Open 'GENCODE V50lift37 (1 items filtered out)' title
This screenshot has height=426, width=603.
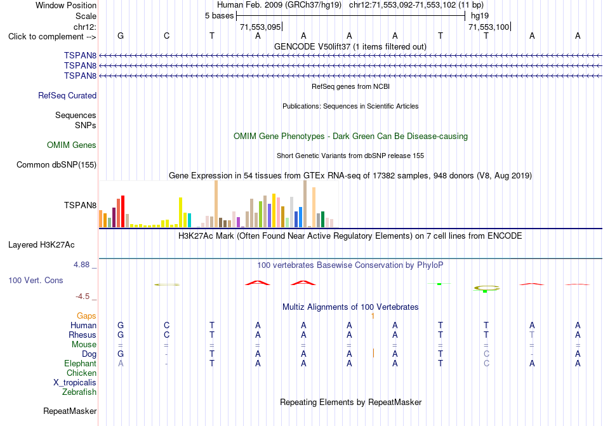(350, 46)
